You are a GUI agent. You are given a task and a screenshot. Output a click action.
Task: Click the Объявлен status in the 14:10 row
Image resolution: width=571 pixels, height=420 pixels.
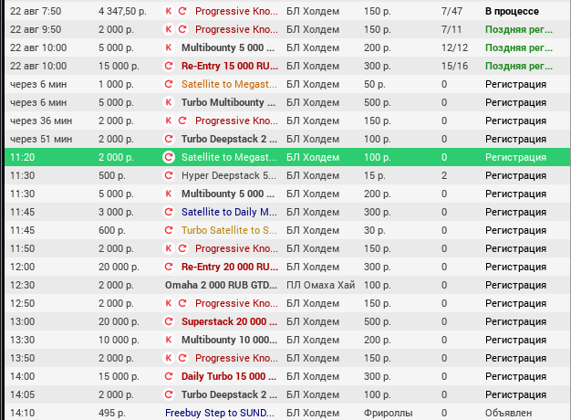click(508, 413)
